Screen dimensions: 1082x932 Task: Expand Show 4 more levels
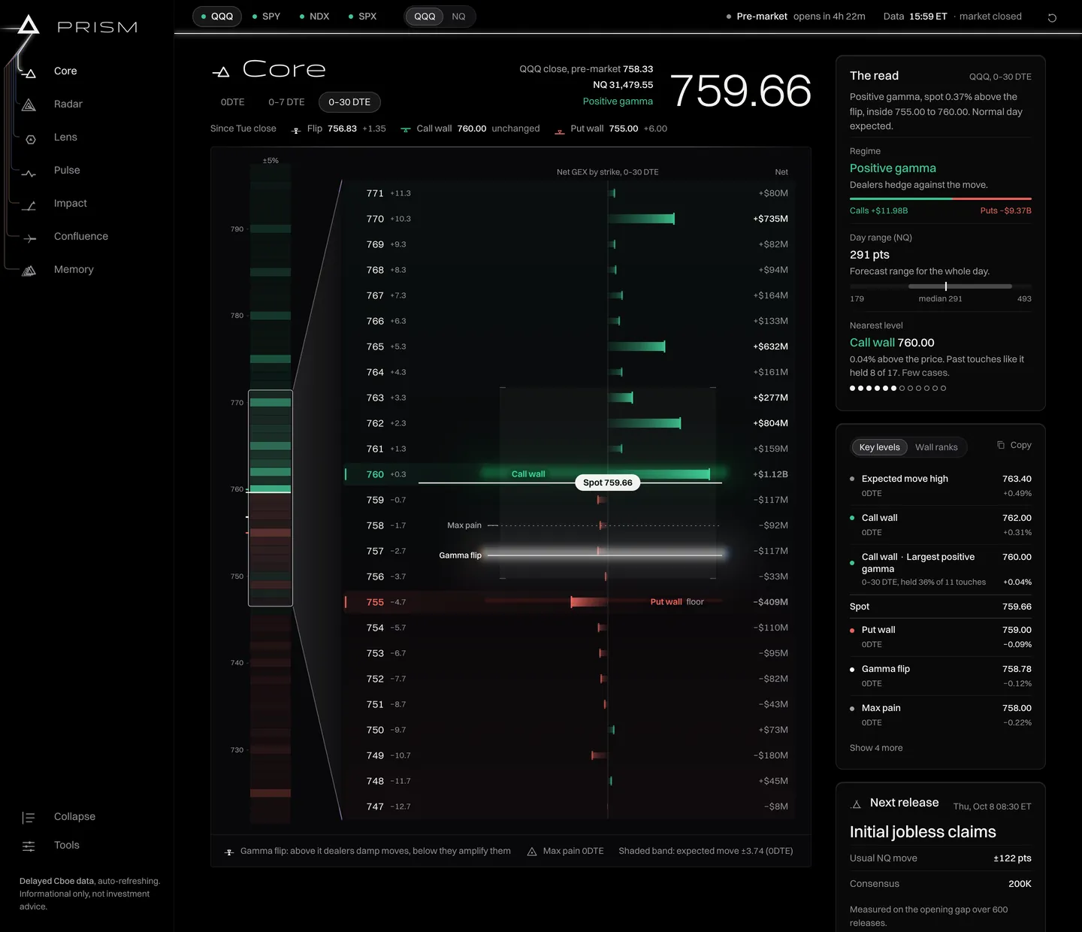[x=876, y=748]
